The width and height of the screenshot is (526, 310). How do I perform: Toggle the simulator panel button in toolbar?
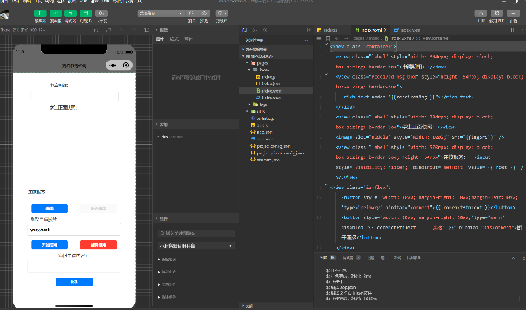pyautogui.click(x=41, y=14)
